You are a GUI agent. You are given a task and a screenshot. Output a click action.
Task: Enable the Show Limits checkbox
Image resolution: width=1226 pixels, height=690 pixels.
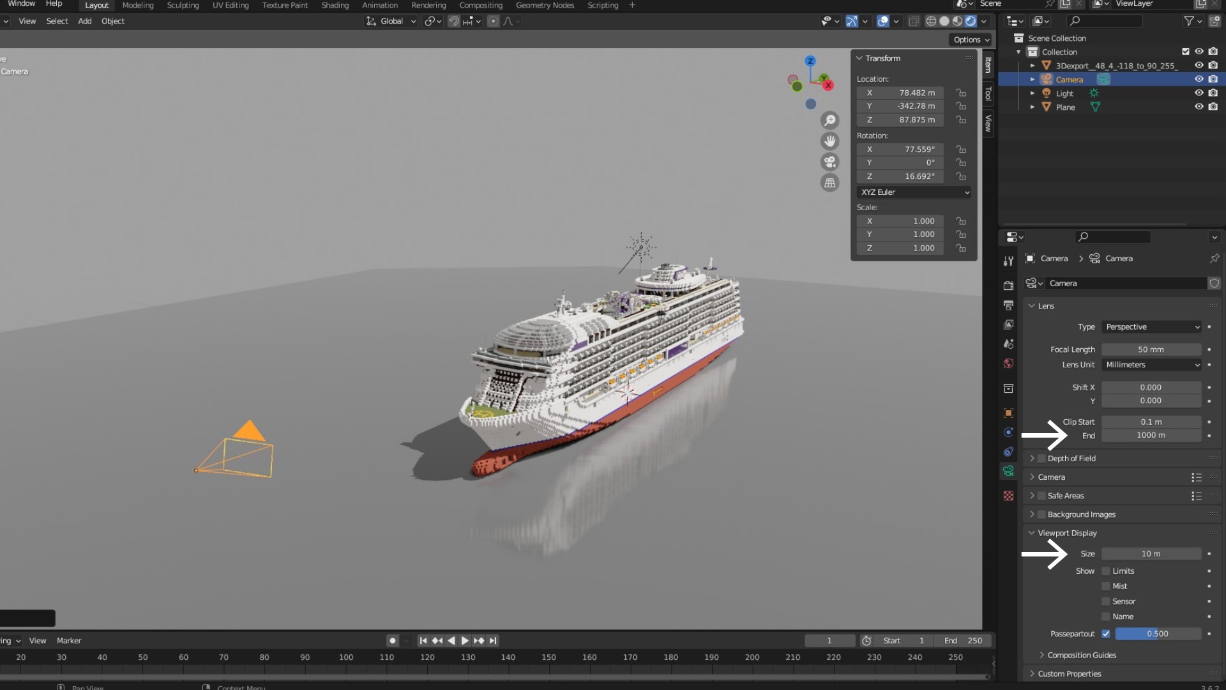(x=1106, y=571)
